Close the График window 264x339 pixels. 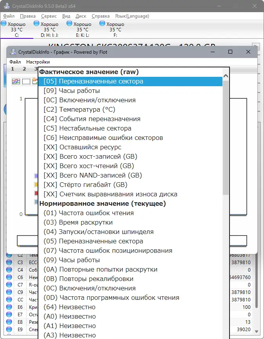pos(248,52)
